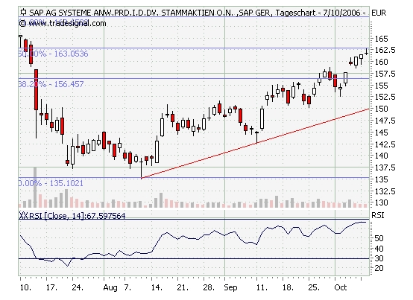Screen dimensions: 413x300
Task: Click the 21. date label on time axis
Action: coord(183,287)
